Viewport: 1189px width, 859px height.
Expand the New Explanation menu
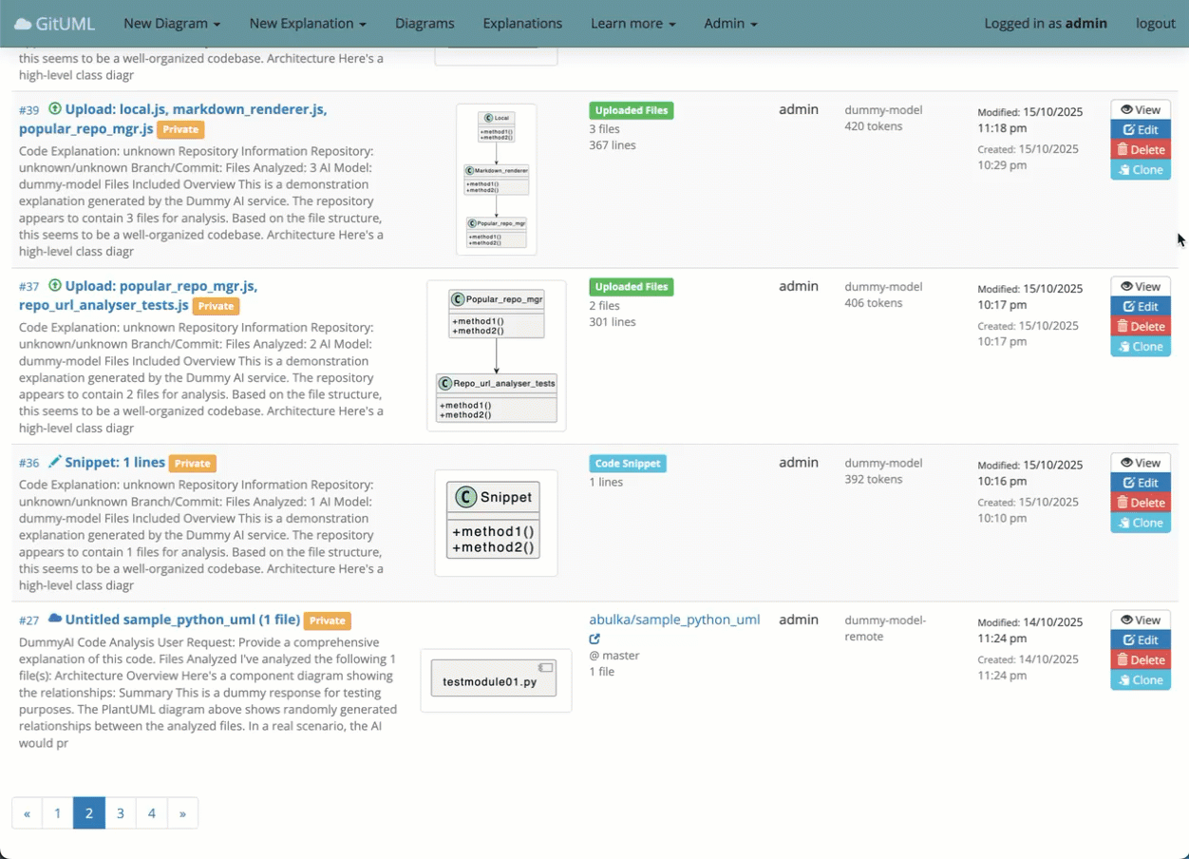[x=308, y=24]
